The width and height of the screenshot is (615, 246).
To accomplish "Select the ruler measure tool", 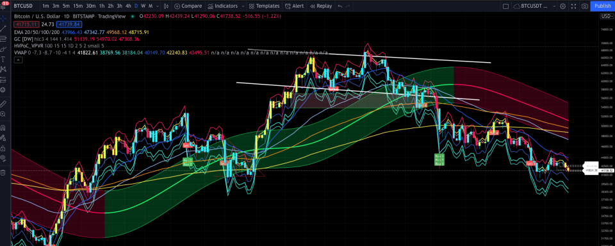I will (3, 104).
